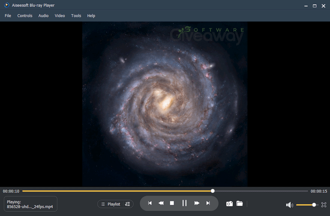Image resolution: width=330 pixels, height=216 pixels.
Task: Open the Help menu
Action: coord(91,16)
